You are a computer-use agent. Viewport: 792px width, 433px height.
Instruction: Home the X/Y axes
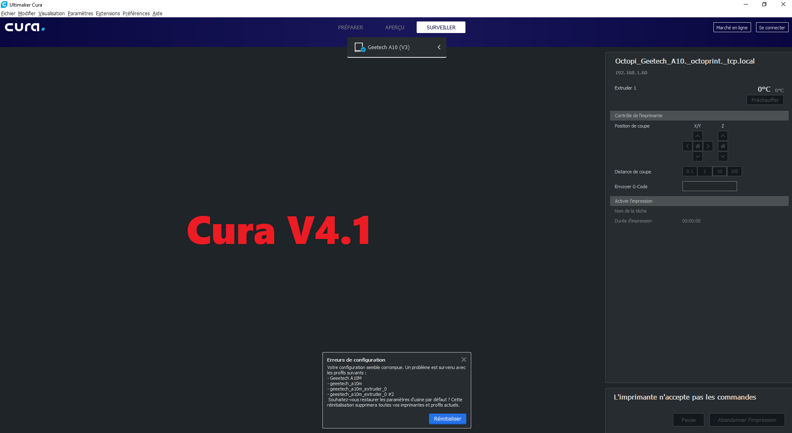(698, 146)
